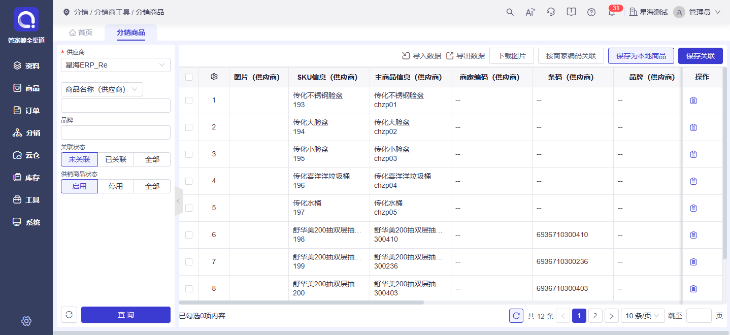
Task: Go to page 2
Action: tap(595, 316)
